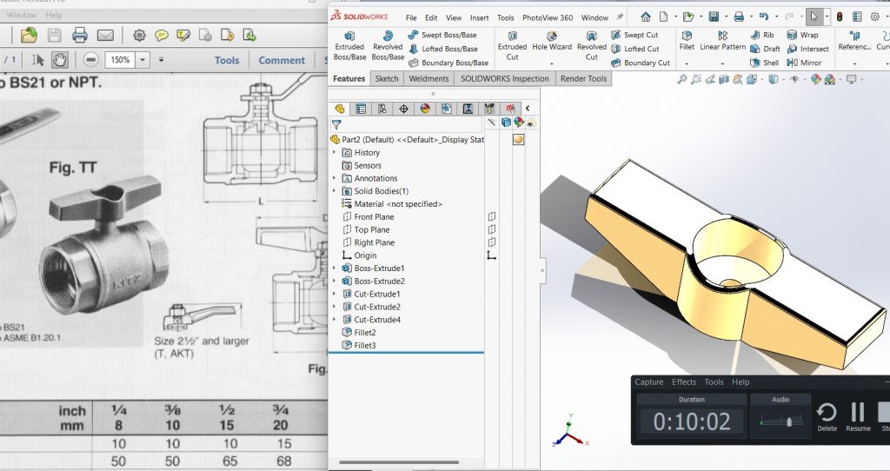Select the Intersect feature
Viewport: 890px width, 471px height.
click(808, 49)
